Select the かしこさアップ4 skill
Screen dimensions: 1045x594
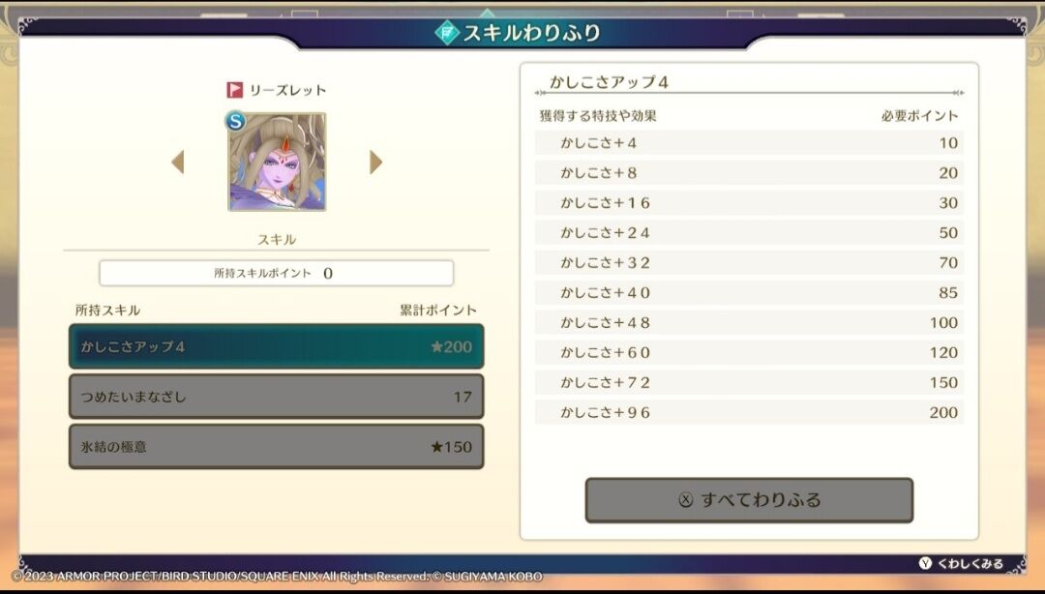(277, 346)
